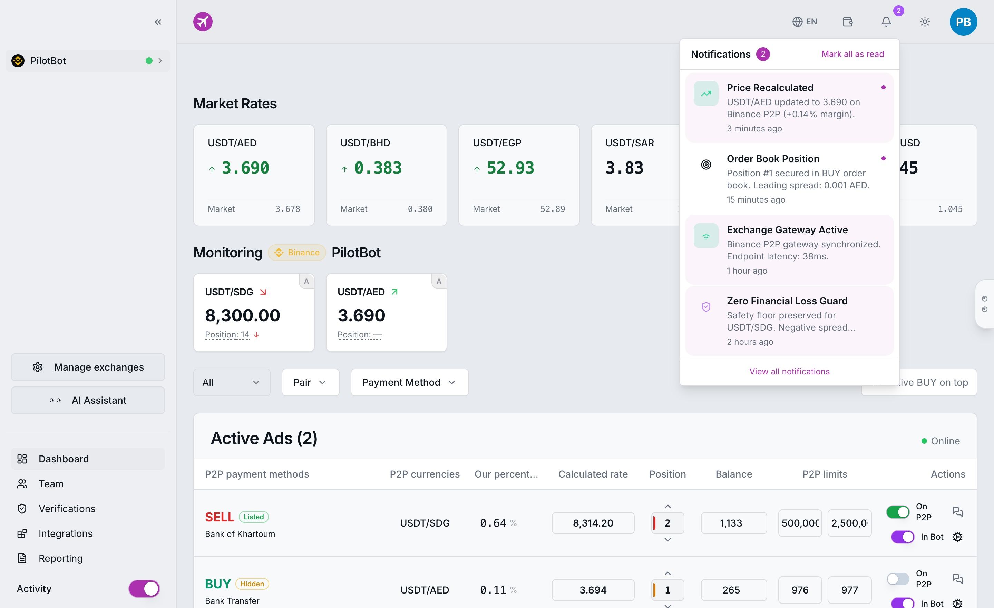Screen dimensions: 994x608
Task: Go to Dashboard in sidebar
Action: coord(88,459)
